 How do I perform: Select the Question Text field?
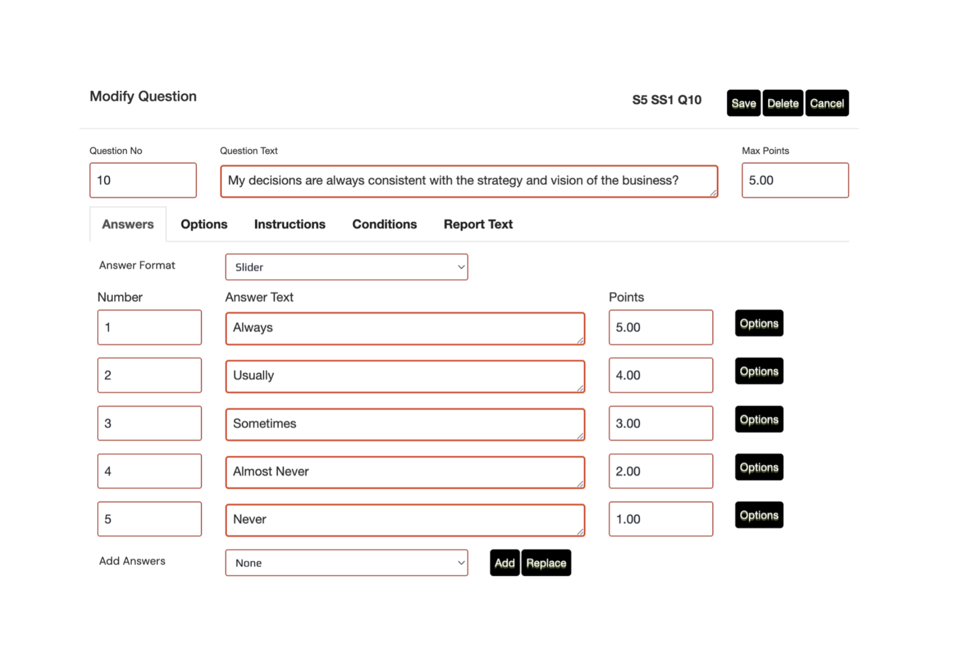(468, 181)
